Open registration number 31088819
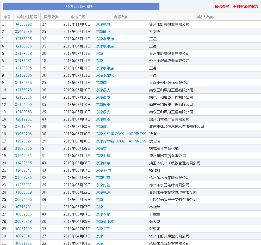The image size is (261, 245). coord(23,192)
